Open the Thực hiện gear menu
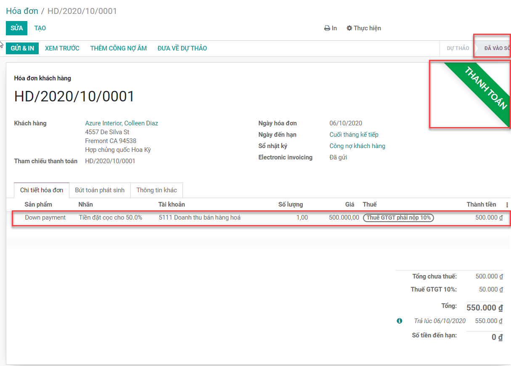 tap(364, 28)
